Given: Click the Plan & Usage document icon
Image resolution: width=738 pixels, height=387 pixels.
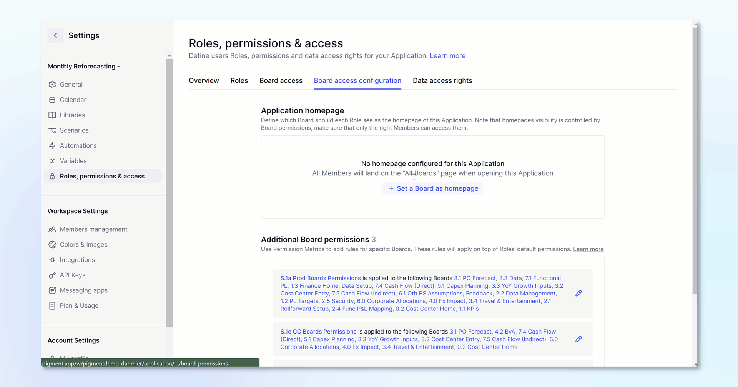Looking at the screenshot, I should coord(52,306).
